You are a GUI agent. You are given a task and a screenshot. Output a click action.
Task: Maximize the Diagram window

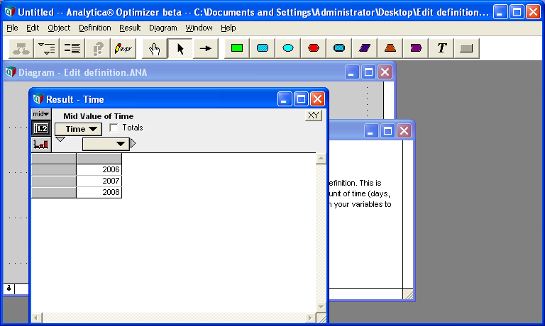click(x=369, y=72)
